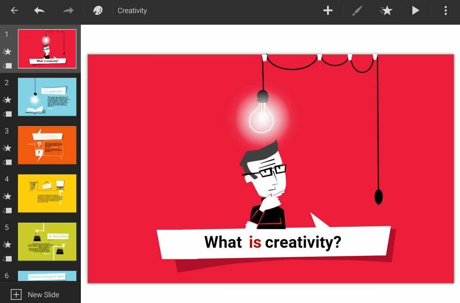Select slide 2 thumbnail with Learning
460x303 pixels.
click(47, 97)
